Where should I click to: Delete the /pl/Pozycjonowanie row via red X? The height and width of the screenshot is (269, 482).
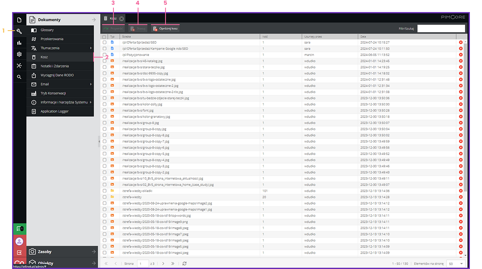pos(461,55)
